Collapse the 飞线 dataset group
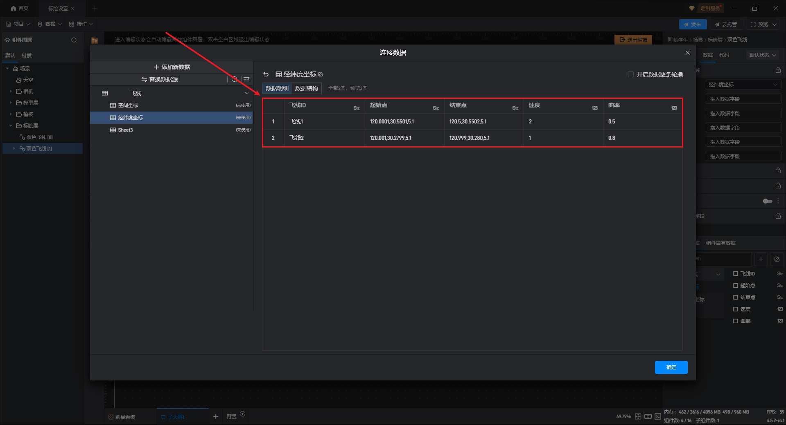 pos(246,93)
